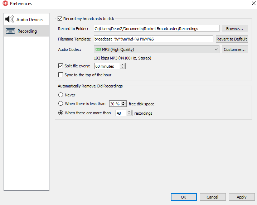Click the green PRO badge in Audio Codec
The image size is (257, 205).
click(x=98, y=49)
